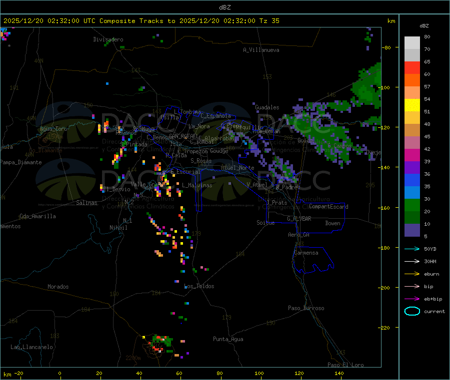The image size is (450, 380).
Task: Select the 48 dBZ tan color swatch
Action: coord(412,130)
